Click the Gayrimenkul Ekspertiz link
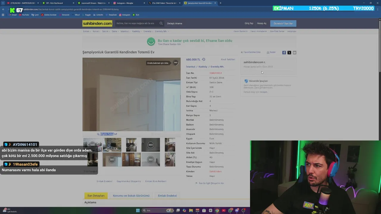Image resolution: width=381 pixels, height=214 pixels. click(129, 181)
